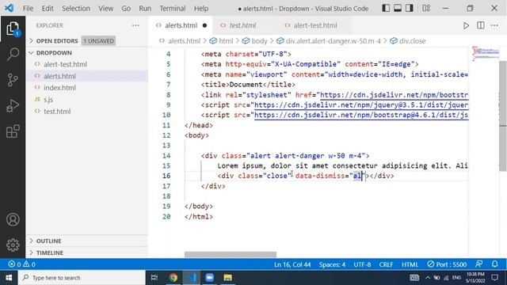The width and height of the screenshot is (507, 285).
Task: Open the Run menu
Action: pyautogui.click(x=145, y=9)
